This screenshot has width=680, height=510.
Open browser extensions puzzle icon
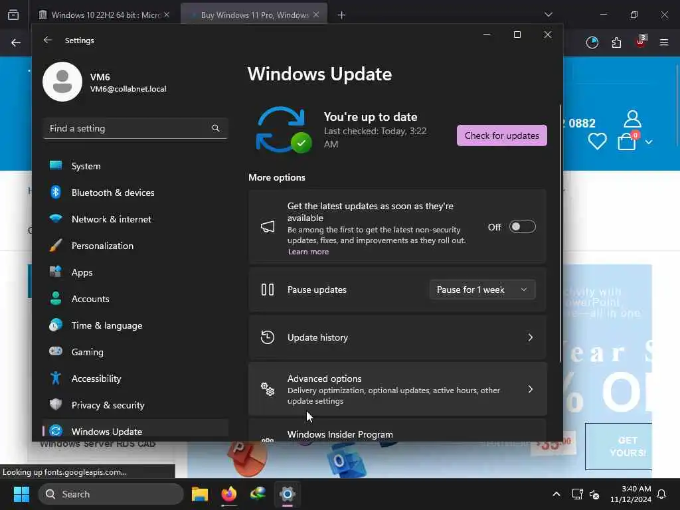[x=616, y=42]
